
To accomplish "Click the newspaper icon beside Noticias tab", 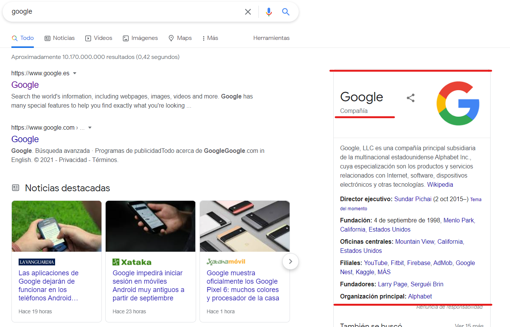I will (x=48, y=38).
